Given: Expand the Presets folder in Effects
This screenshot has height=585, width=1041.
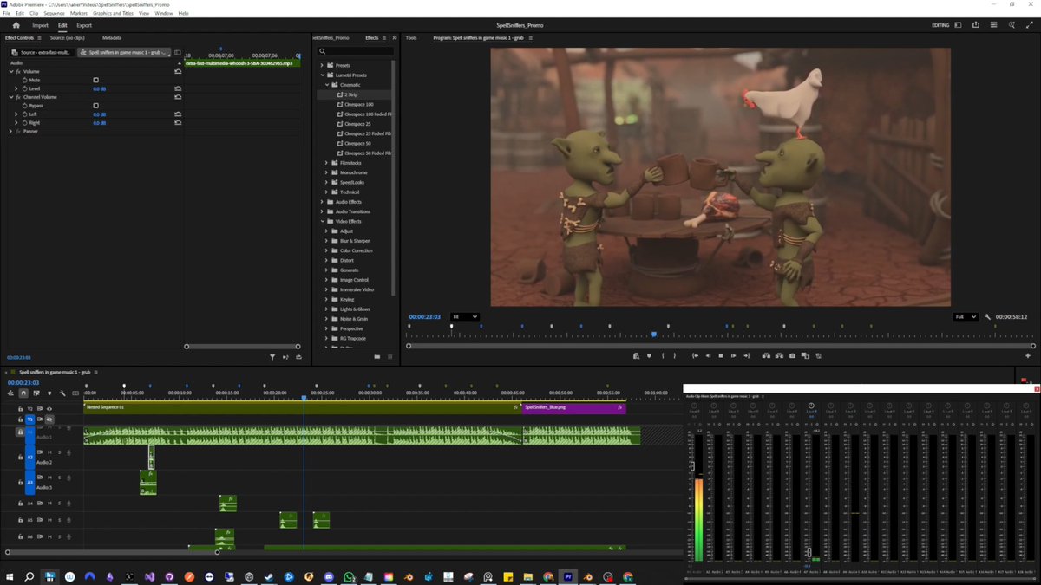Looking at the screenshot, I should point(322,65).
